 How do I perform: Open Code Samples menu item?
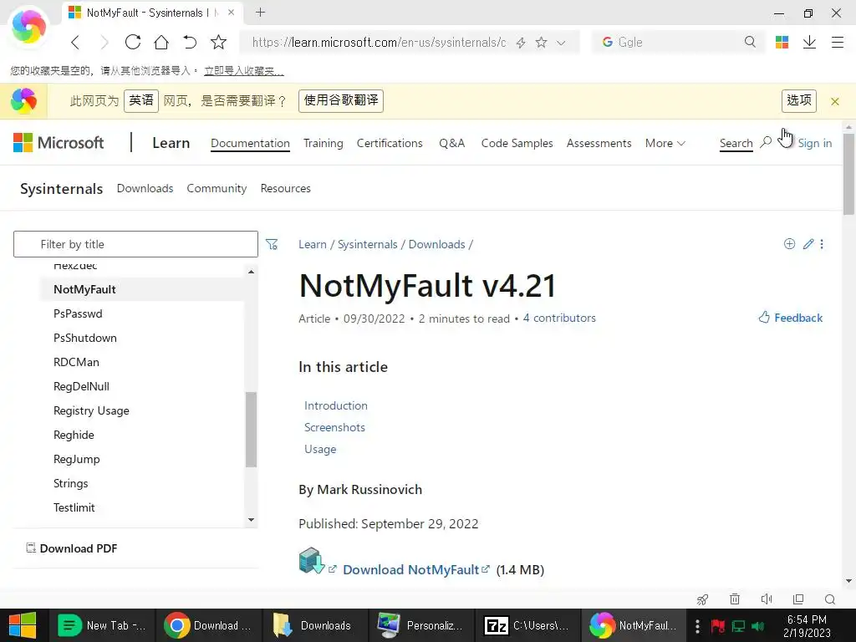(517, 143)
